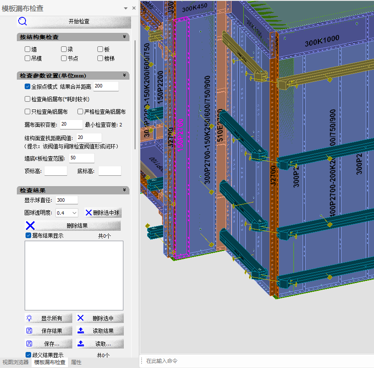The width and height of the screenshot is (374, 368).
Task: Open the panel options dropdown arrow
Action: coord(126,8)
